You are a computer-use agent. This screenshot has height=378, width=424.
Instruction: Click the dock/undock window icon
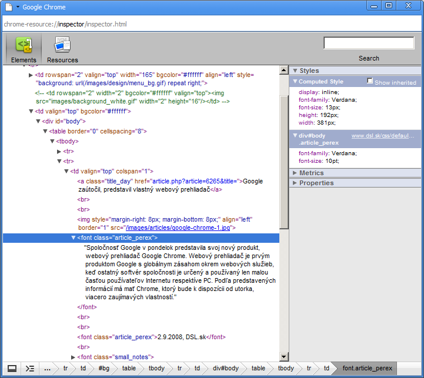tap(12, 368)
